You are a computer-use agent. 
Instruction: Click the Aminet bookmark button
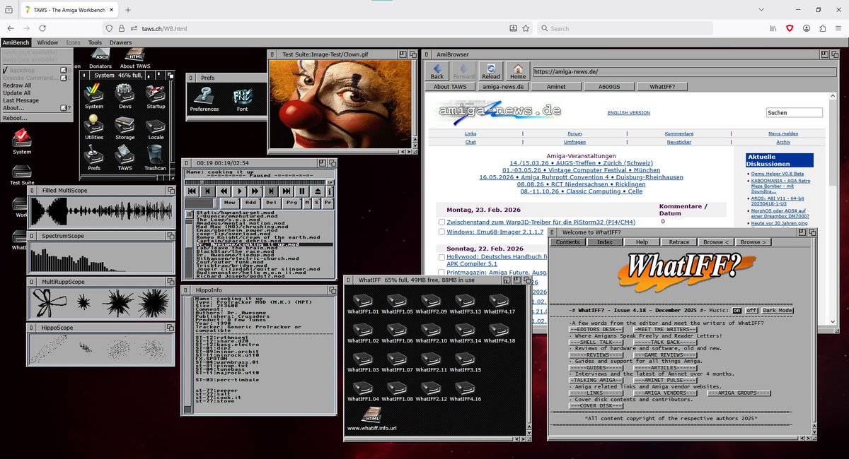556,87
